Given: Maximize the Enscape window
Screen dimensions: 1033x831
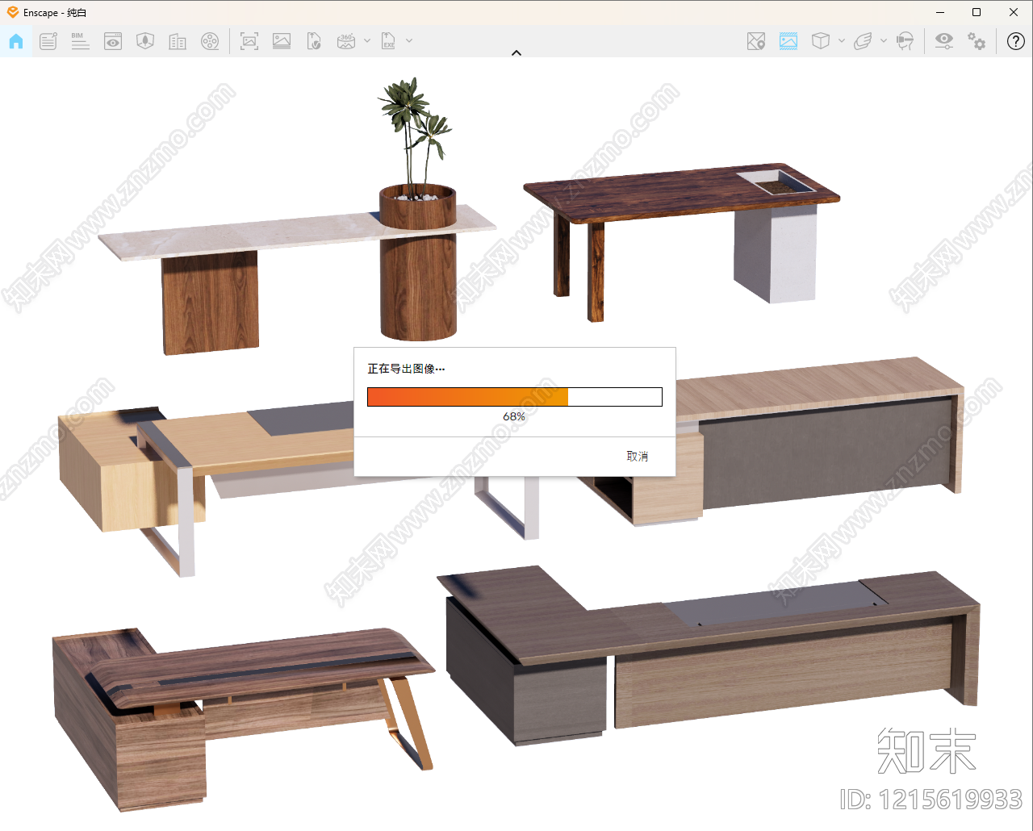Looking at the screenshot, I should tap(977, 12).
